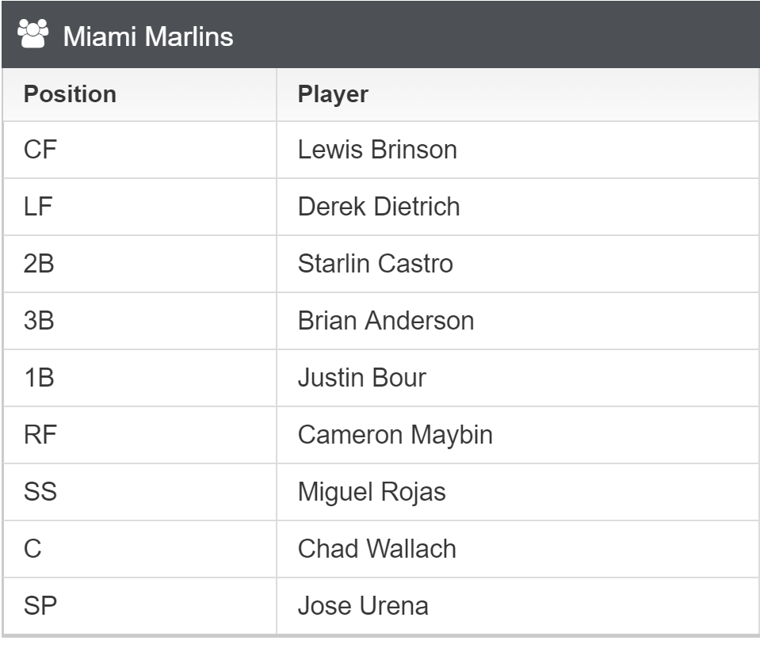Click the LF position cell
Viewport: 760px width, 648px height.
139,207
